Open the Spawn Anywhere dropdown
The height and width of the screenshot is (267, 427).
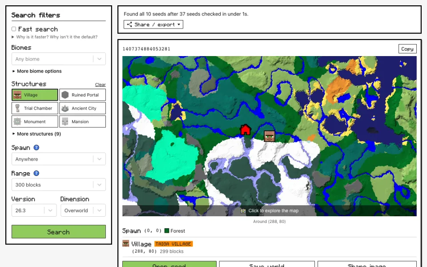click(x=59, y=159)
